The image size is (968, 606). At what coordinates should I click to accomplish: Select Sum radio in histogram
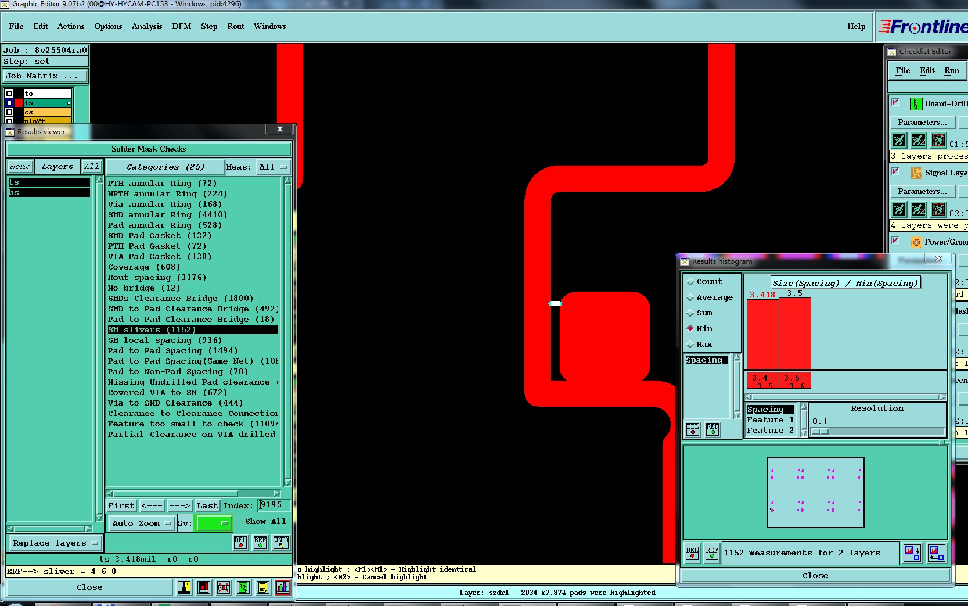pyautogui.click(x=690, y=313)
